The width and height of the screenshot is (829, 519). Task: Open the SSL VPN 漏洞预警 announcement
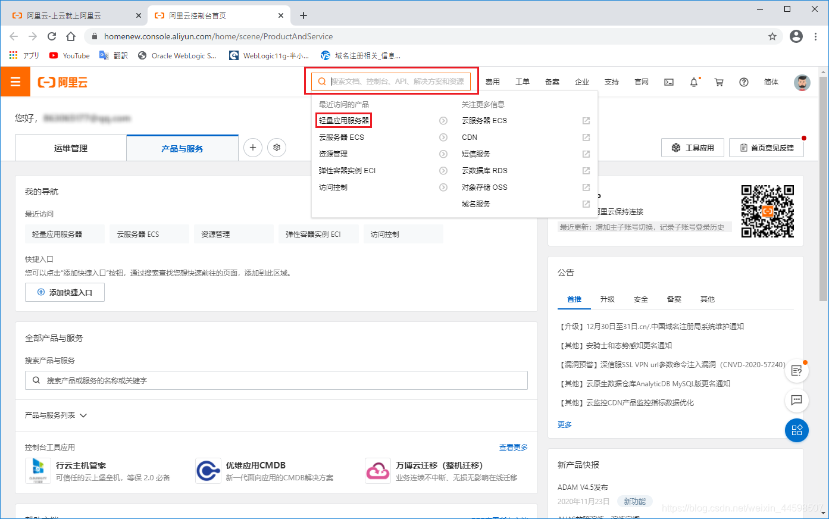(672, 365)
